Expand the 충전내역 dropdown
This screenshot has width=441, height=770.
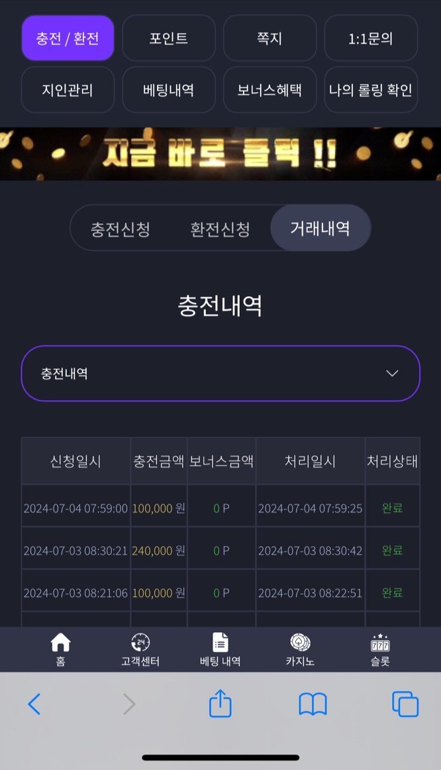point(220,373)
